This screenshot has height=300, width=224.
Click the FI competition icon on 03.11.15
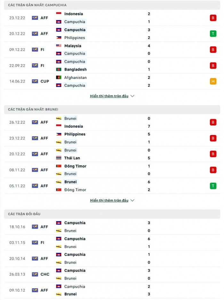tap(35, 243)
